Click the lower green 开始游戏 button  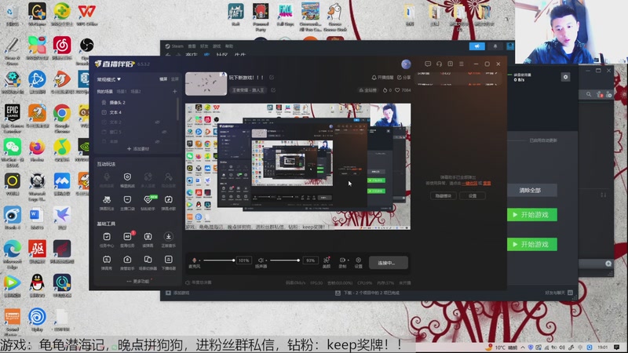pos(531,244)
